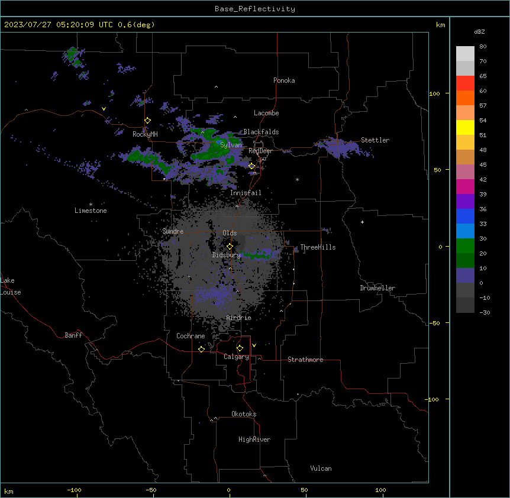Click the Olds town label
This screenshot has width=510, height=498.
(230, 233)
